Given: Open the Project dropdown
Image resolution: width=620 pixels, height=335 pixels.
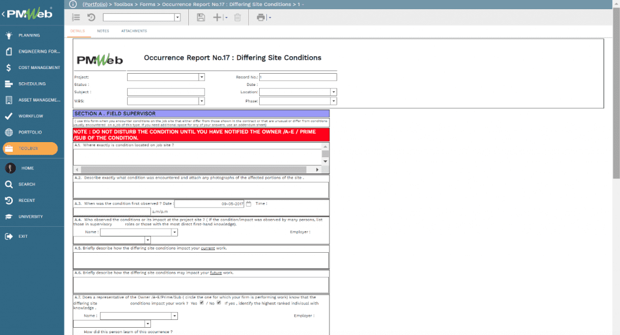Looking at the screenshot, I should pyautogui.click(x=202, y=77).
